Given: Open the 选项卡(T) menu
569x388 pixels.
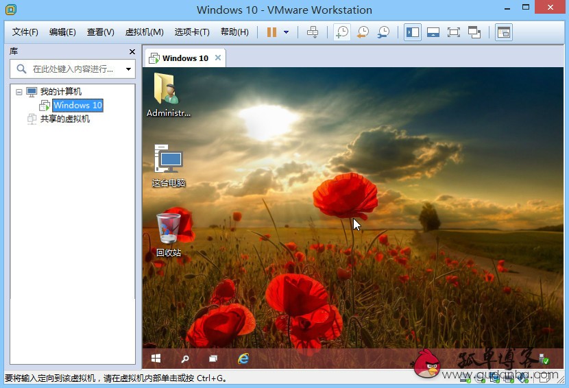Looking at the screenshot, I should click(192, 32).
